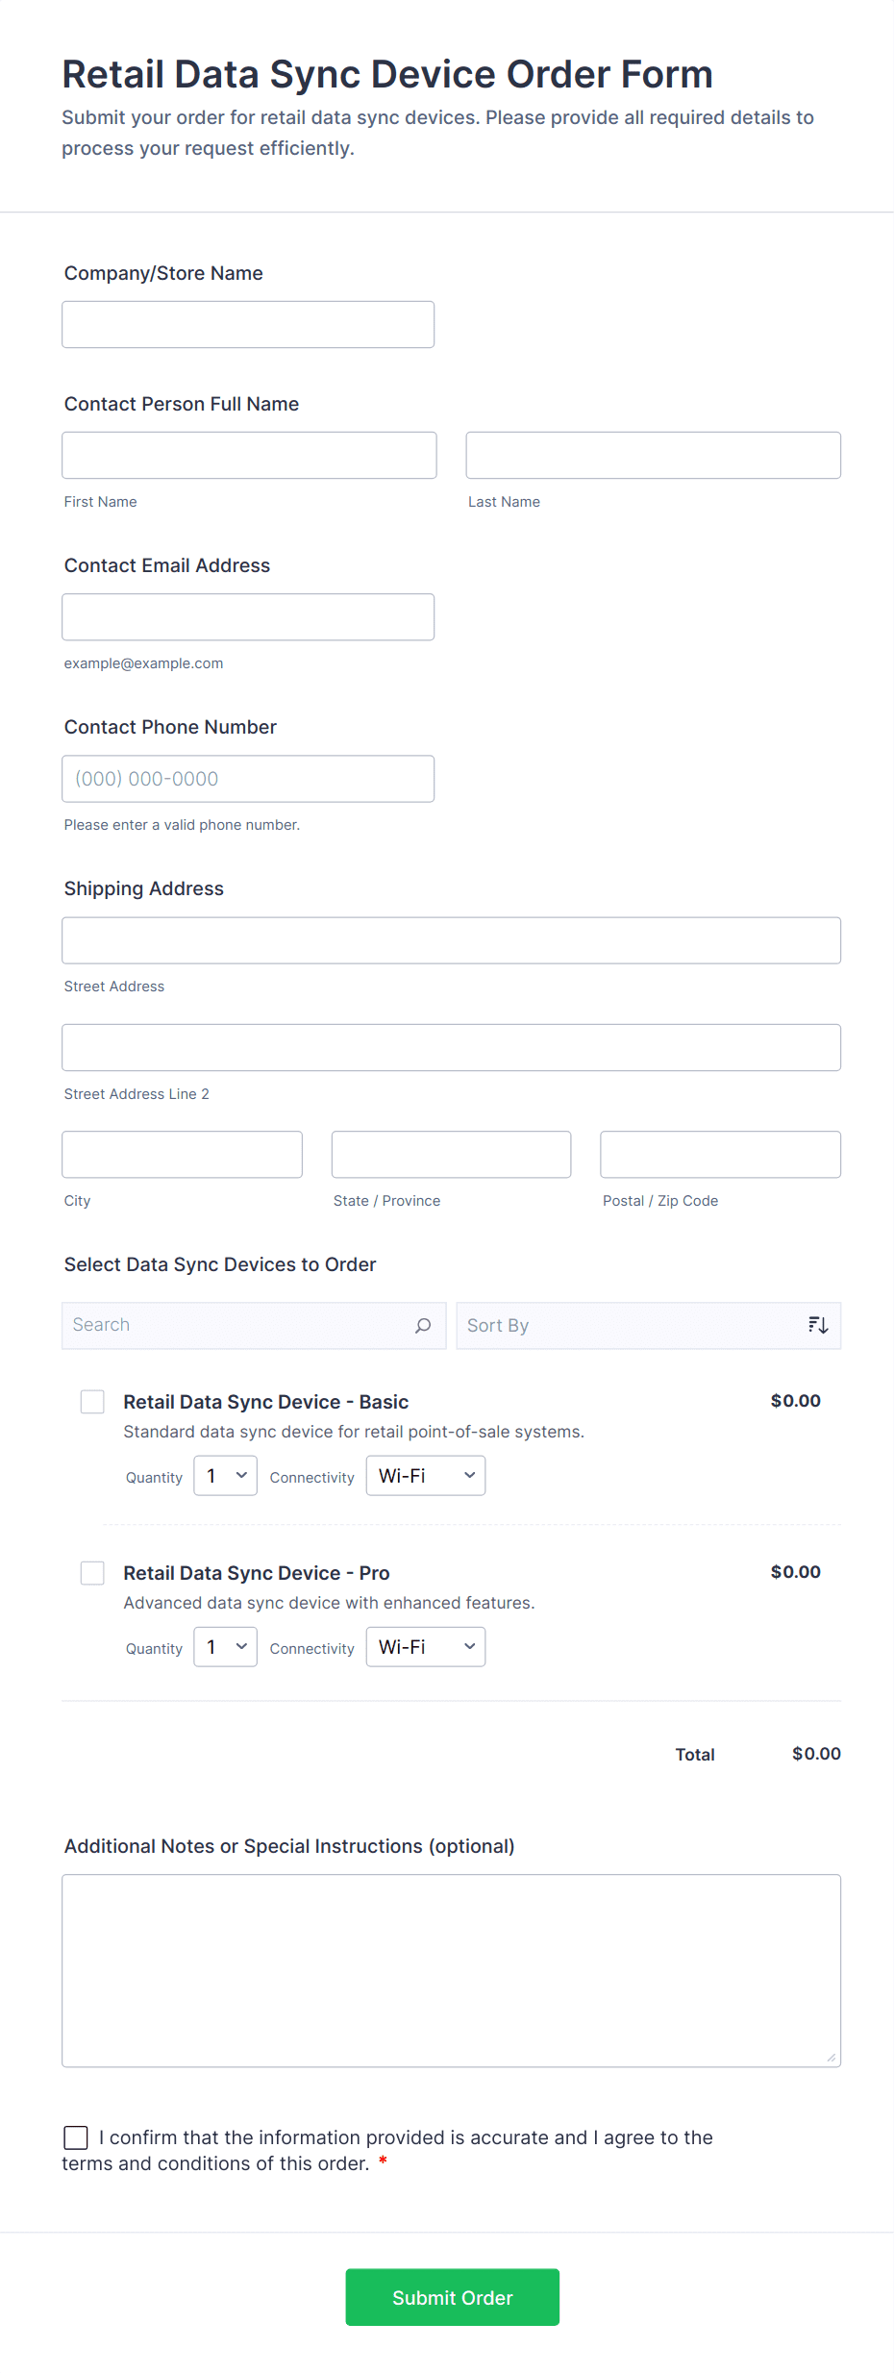Select the Street Address Line 2 field
Image resolution: width=894 pixels, height=2373 pixels.
click(x=451, y=1048)
